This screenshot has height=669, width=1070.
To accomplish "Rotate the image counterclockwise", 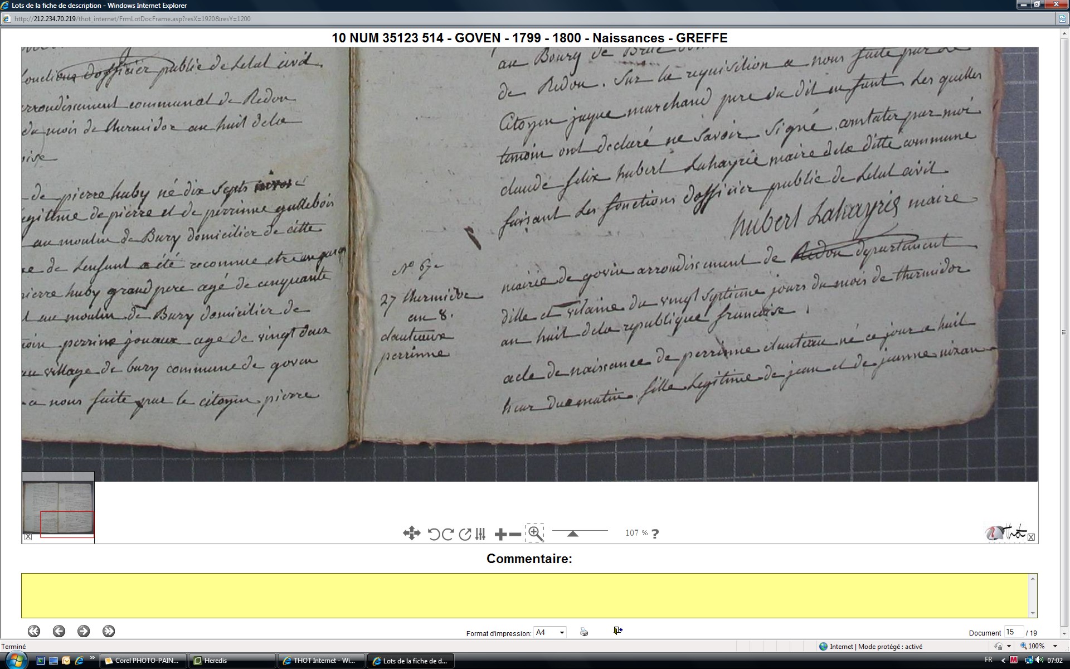I will click(434, 534).
